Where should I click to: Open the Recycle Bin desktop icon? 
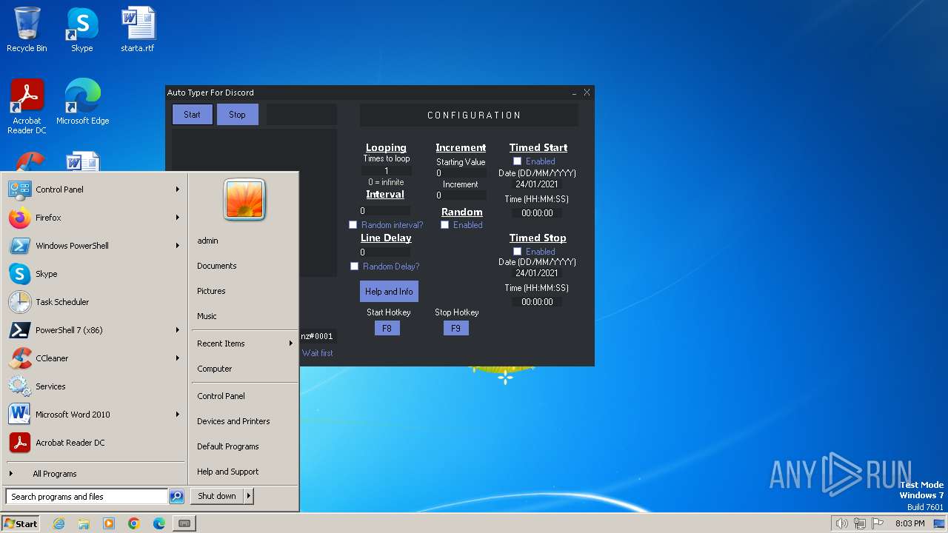click(x=27, y=30)
